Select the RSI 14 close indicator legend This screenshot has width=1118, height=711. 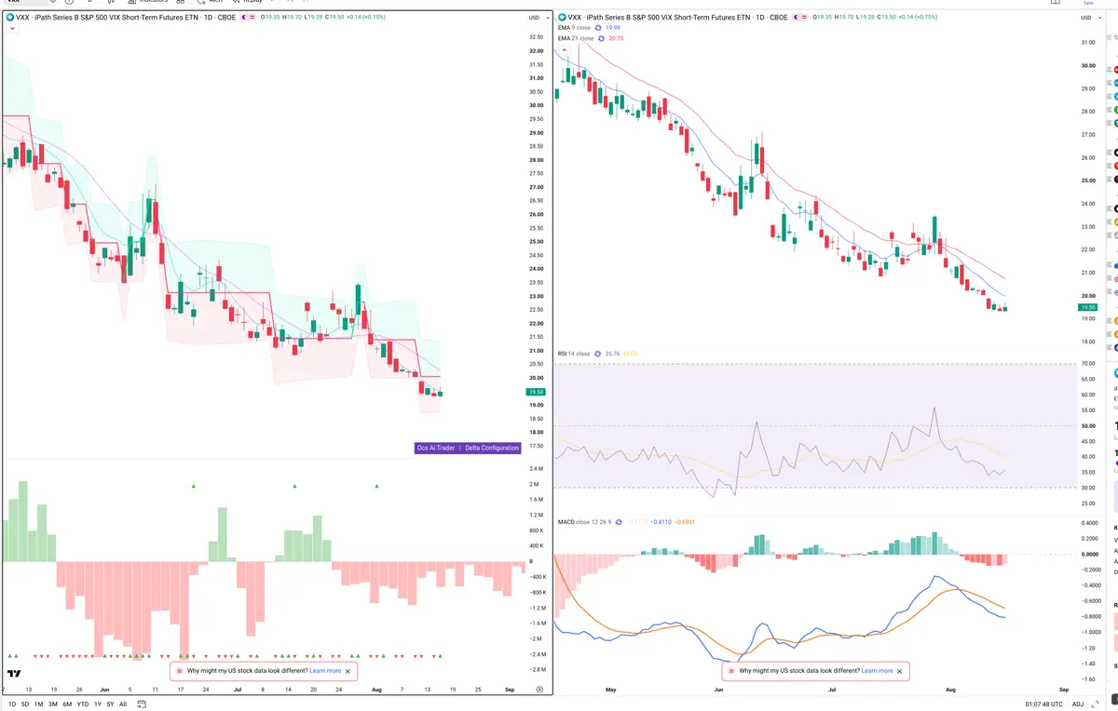click(574, 354)
